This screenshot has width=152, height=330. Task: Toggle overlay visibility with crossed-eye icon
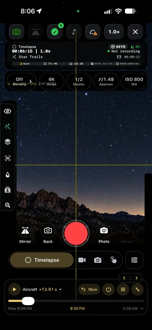click(8, 111)
